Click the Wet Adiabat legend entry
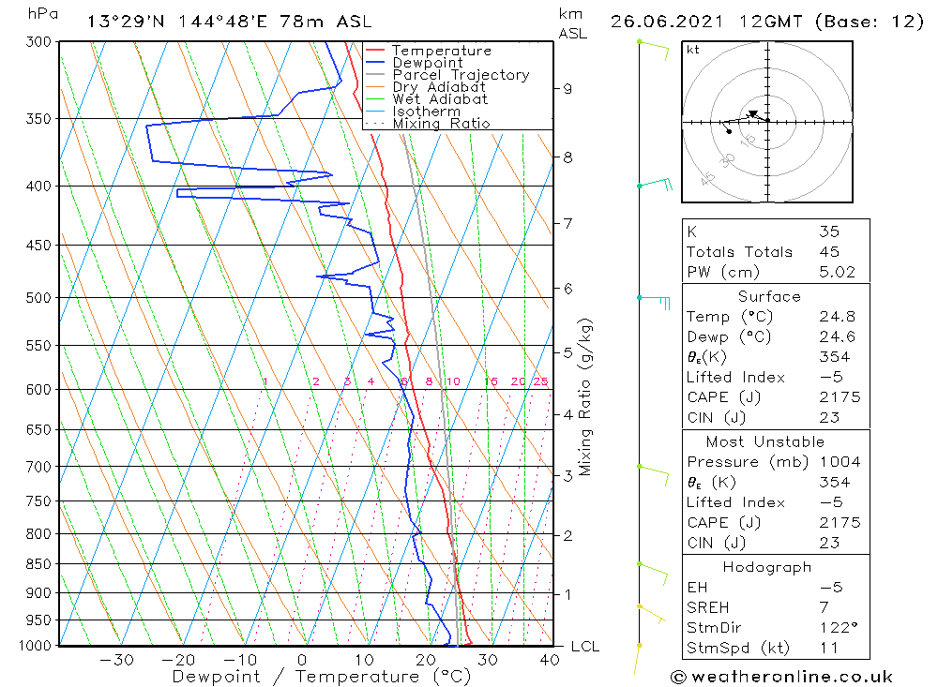Image resolution: width=938 pixels, height=687 pixels. 440,99
